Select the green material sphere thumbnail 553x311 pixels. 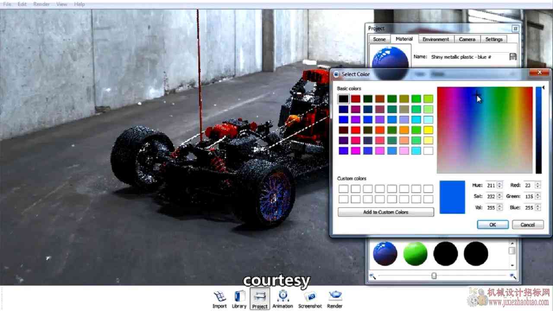click(x=415, y=253)
